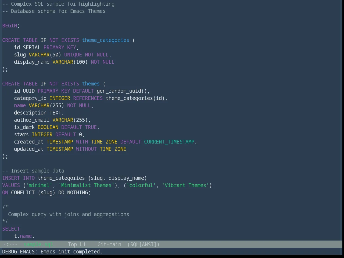Click the author_email column name

(32, 120)
